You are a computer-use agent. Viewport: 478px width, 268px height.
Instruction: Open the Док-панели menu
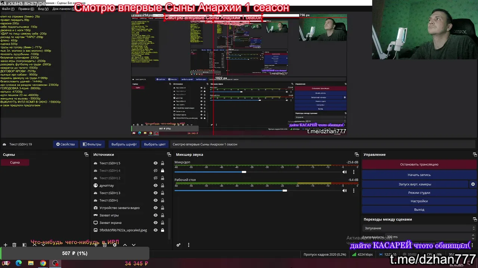pos(63,9)
